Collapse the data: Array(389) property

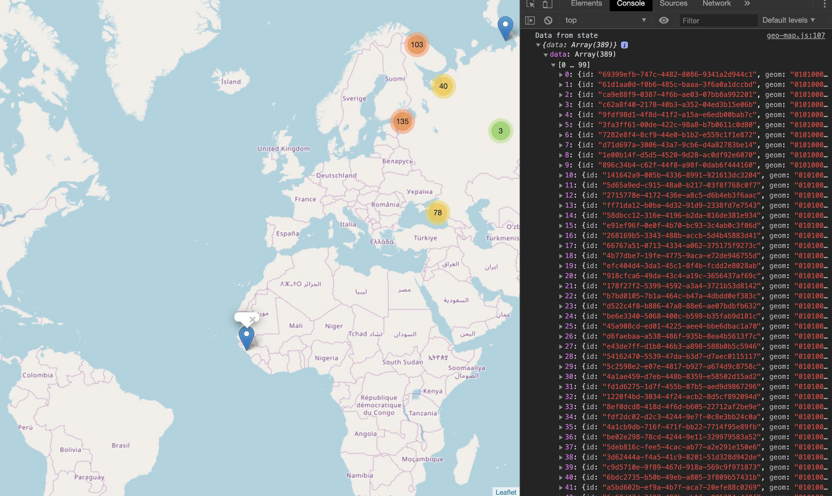pos(546,55)
